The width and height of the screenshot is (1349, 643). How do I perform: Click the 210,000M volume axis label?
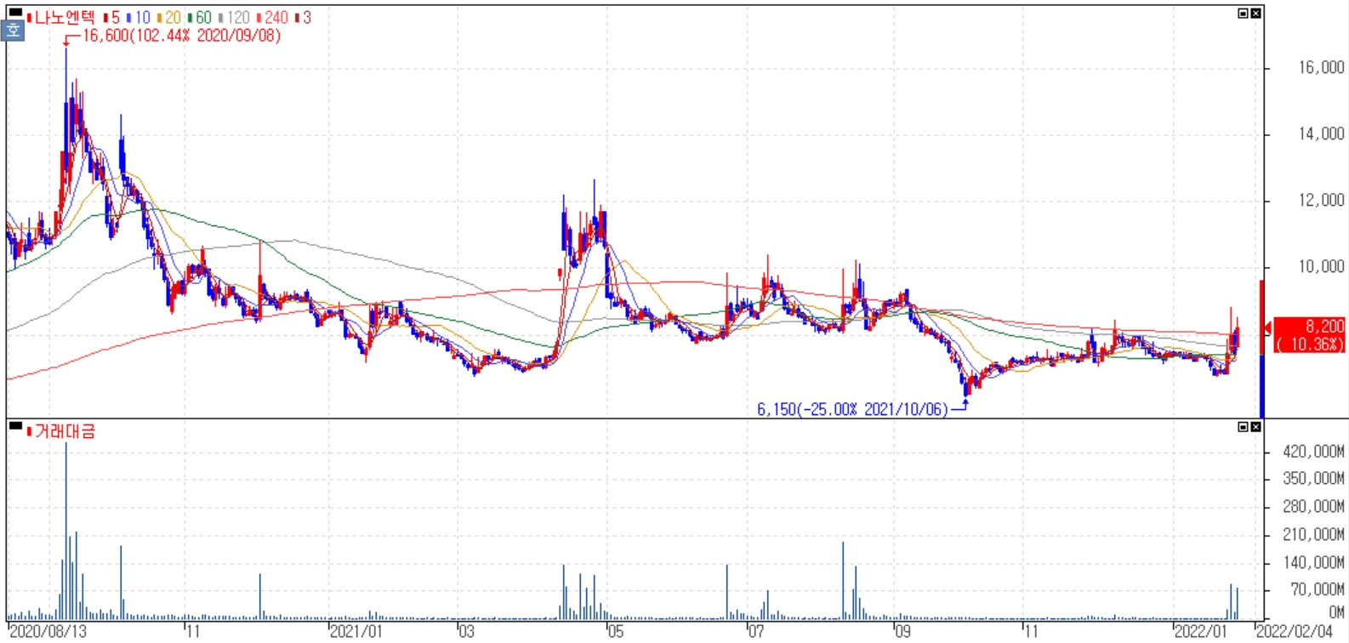1314,534
